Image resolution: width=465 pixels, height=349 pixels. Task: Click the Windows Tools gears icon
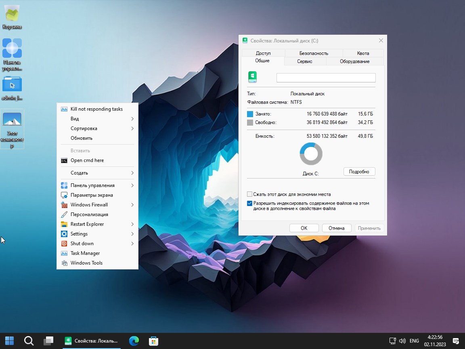(64, 263)
